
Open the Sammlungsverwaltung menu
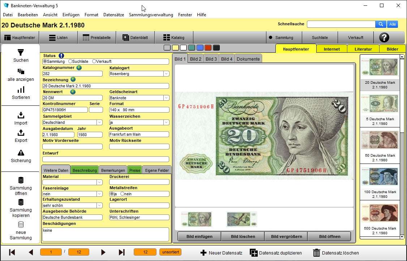coord(151,15)
